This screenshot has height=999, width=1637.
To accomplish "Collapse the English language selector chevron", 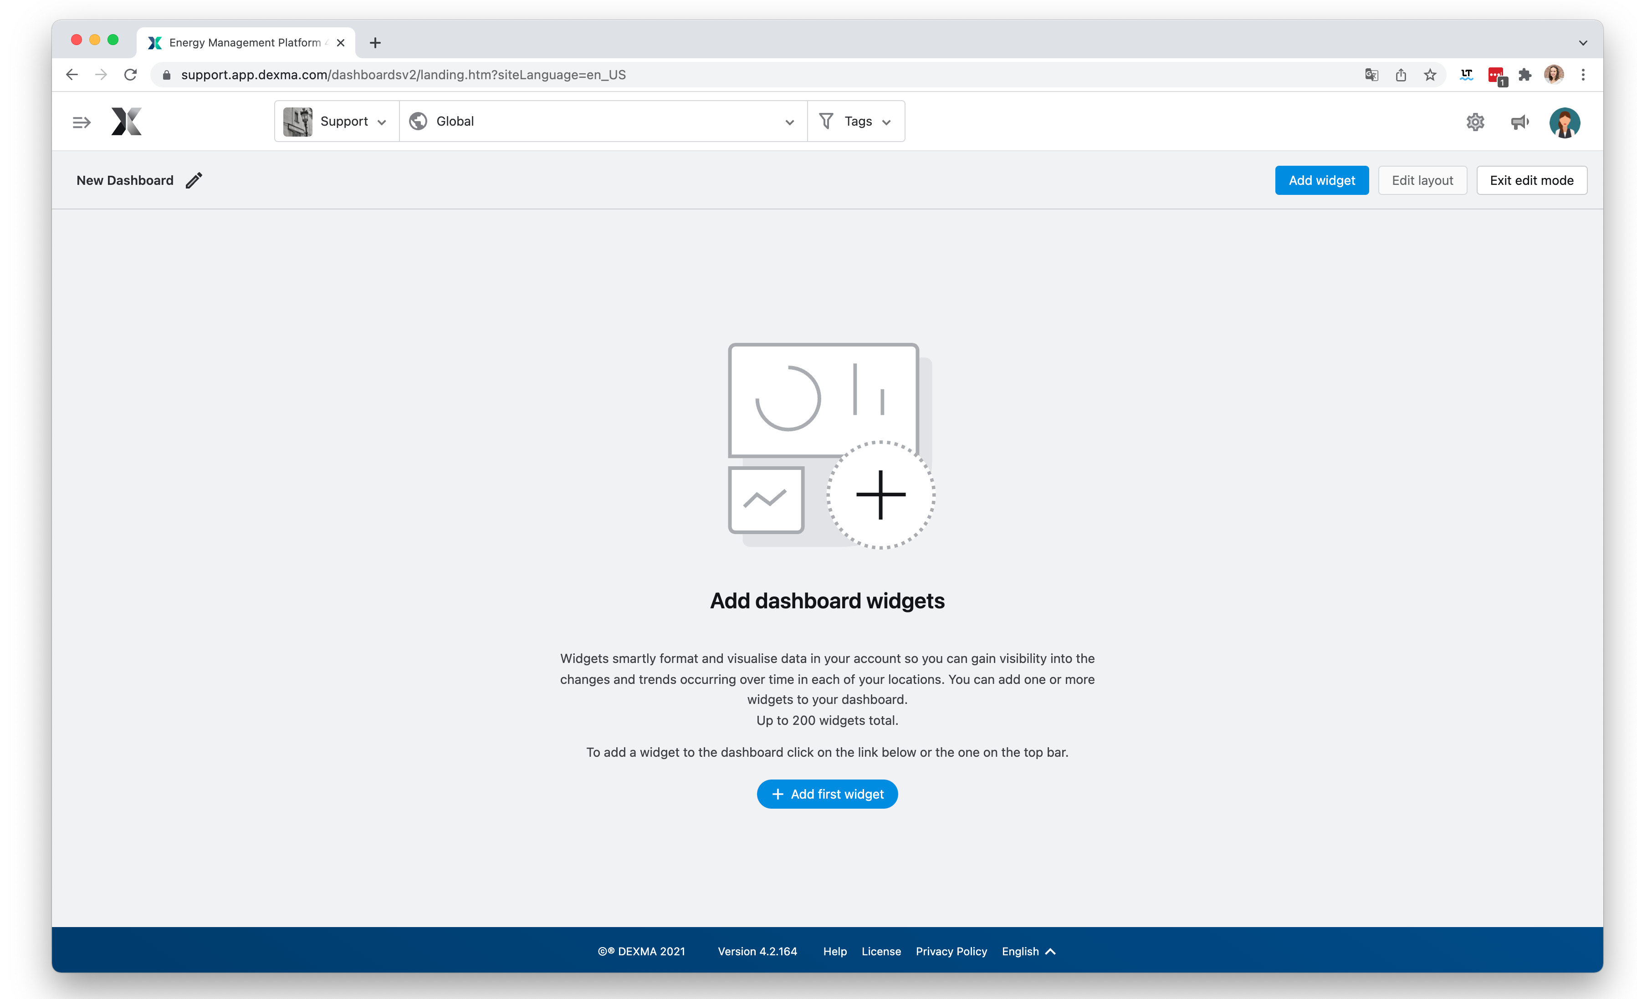I will tap(1050, 951).
